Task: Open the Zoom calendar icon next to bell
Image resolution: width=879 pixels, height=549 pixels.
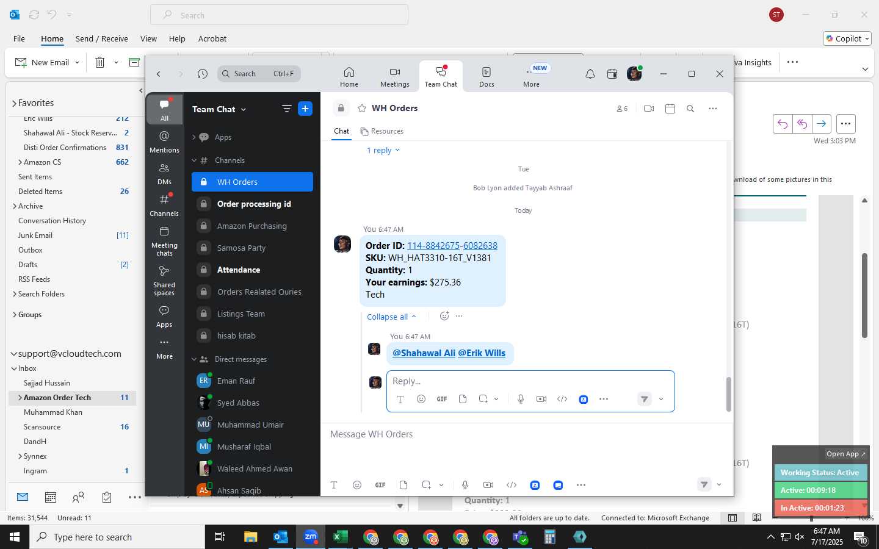Action: click(612, 74)
